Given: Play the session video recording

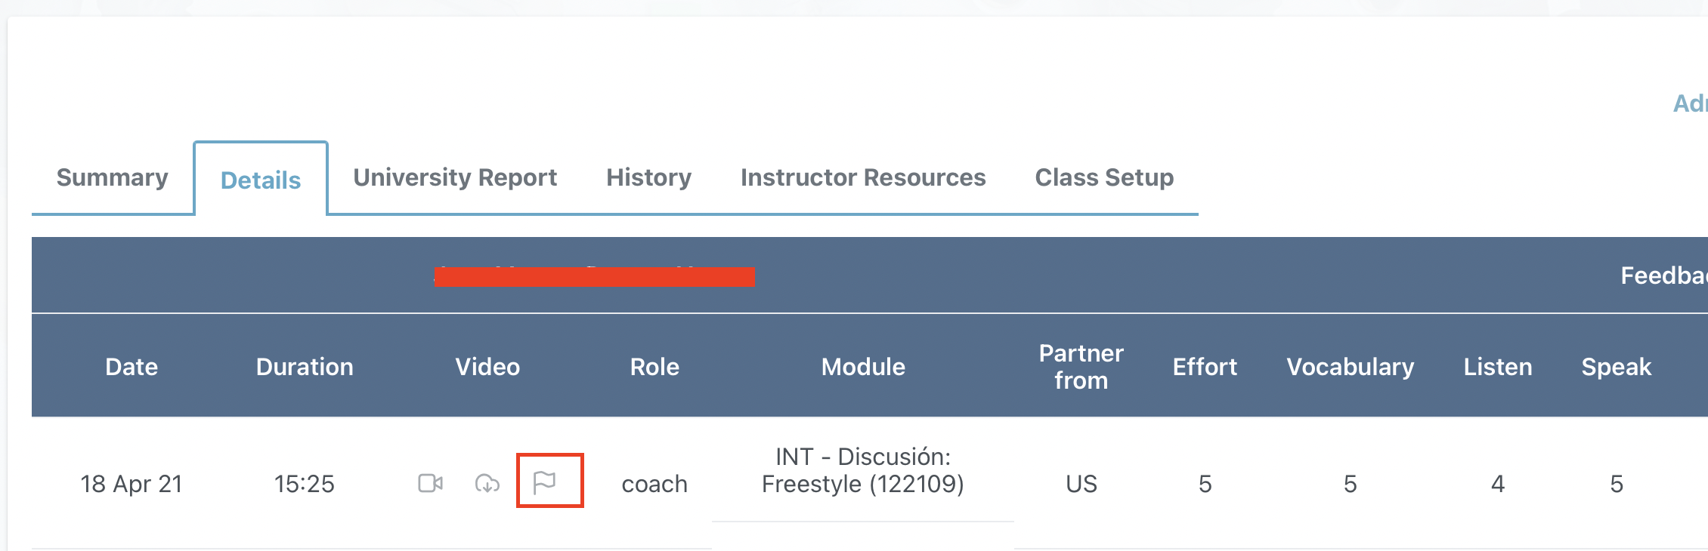Looking at the screenshot, I should tap(430, 483).
